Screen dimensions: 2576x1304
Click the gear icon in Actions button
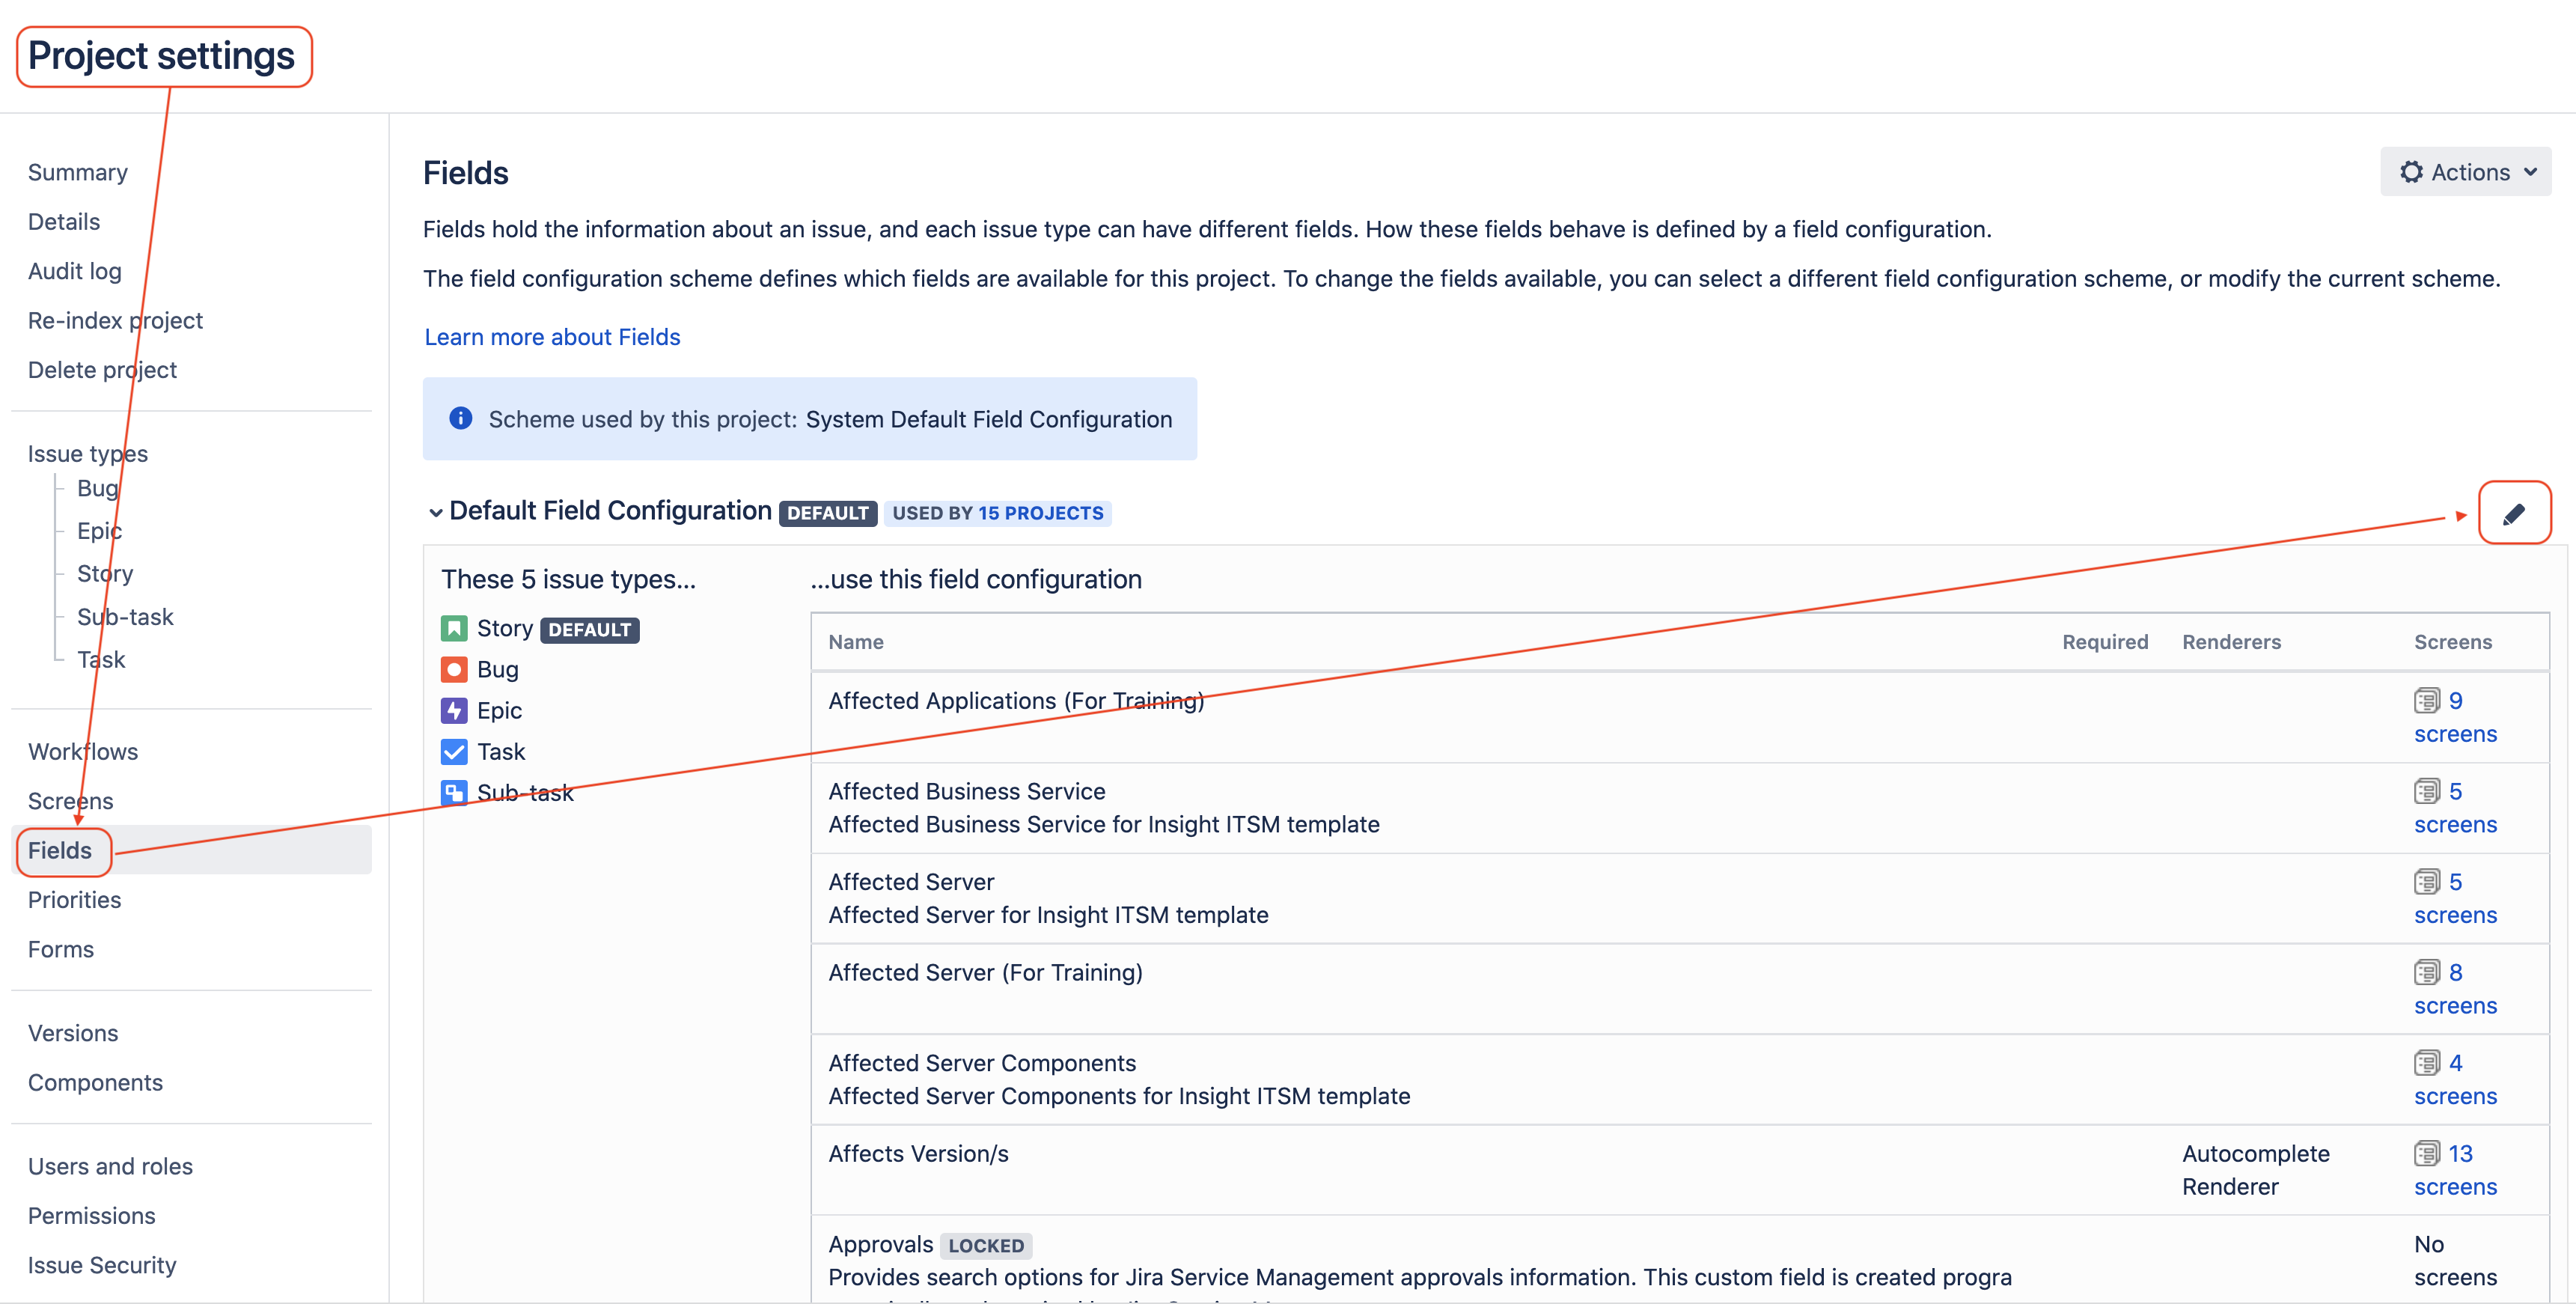click(2411, 172)
